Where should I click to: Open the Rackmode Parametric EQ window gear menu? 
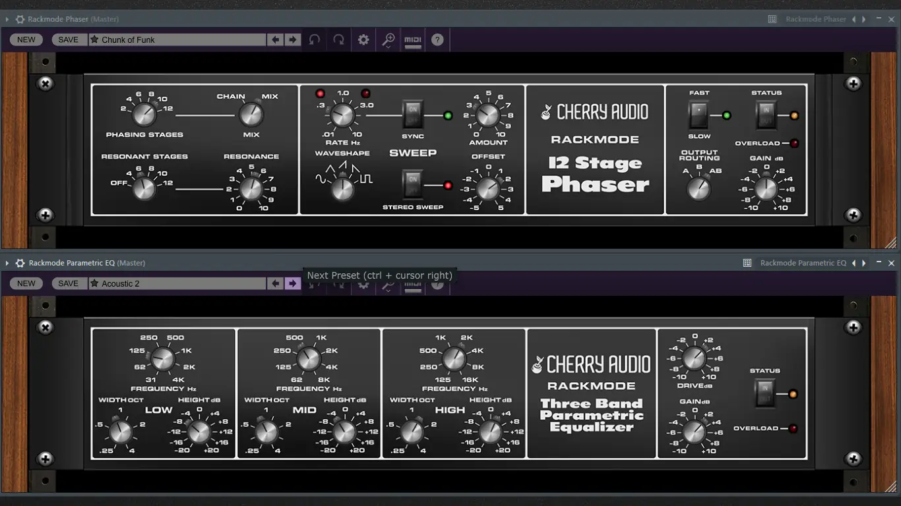[20, 264]
